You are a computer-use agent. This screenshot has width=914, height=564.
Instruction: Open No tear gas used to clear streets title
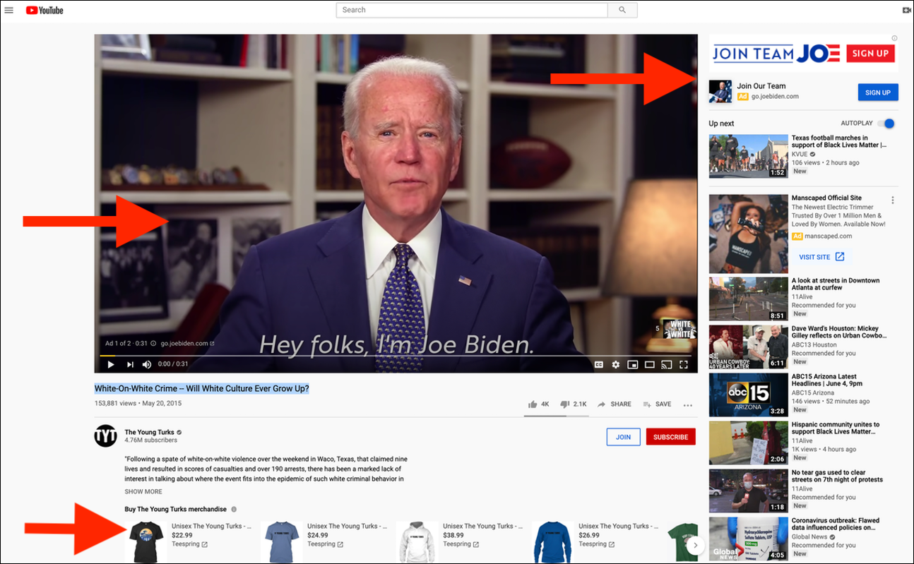(x=838, y=476)
